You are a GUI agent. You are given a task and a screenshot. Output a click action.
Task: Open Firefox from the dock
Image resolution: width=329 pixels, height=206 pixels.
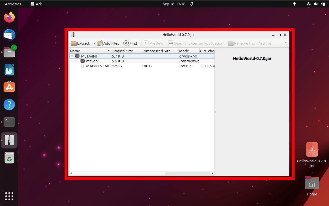coord(9,17)
